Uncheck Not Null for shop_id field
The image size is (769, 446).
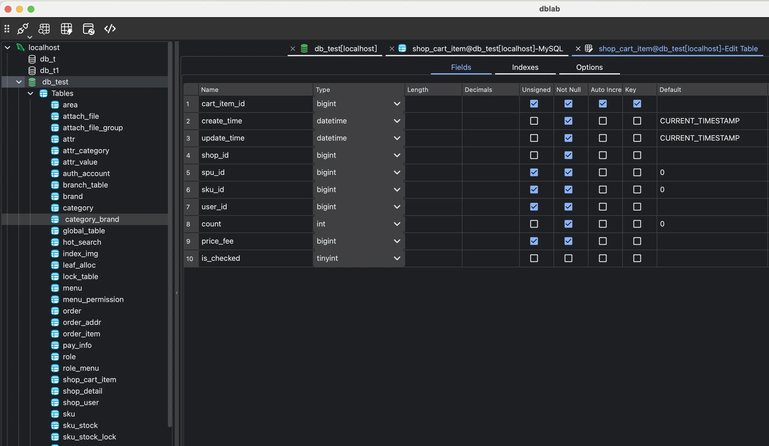568,155
